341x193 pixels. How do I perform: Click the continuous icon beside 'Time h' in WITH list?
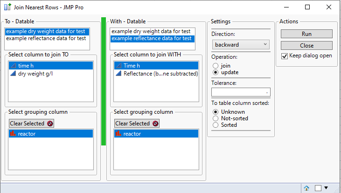pos(118,66)
